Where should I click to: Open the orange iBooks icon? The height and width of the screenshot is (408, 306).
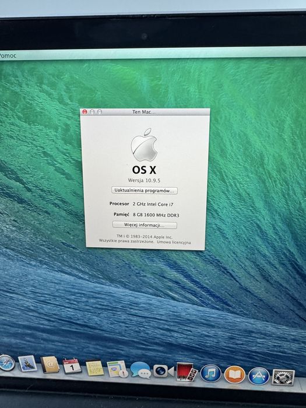[x=235, y=375]
